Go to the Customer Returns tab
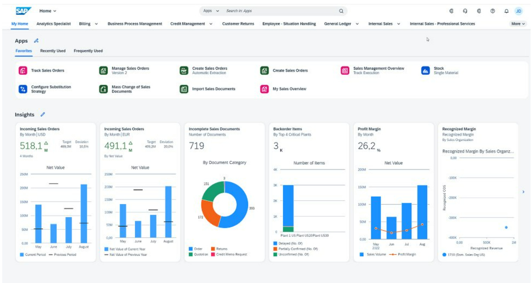 (238, 24)
